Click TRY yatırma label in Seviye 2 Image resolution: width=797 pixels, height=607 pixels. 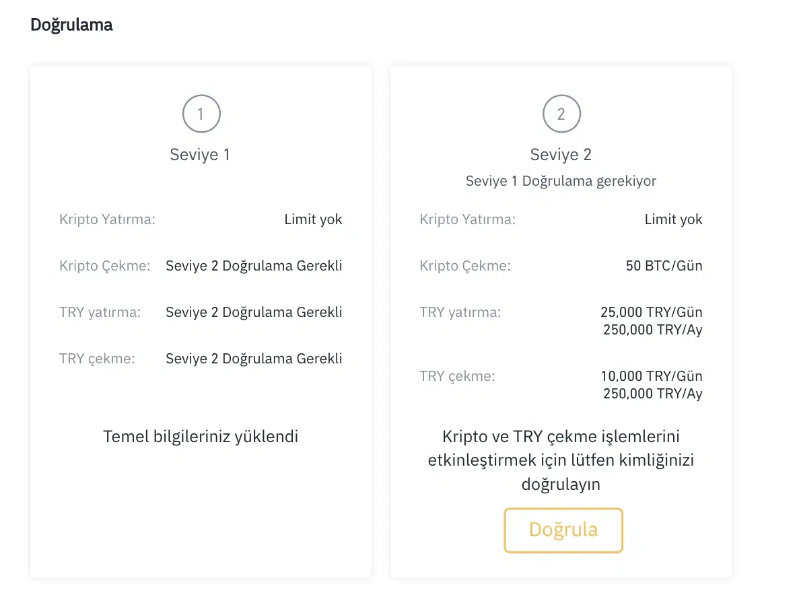(460, 312)
